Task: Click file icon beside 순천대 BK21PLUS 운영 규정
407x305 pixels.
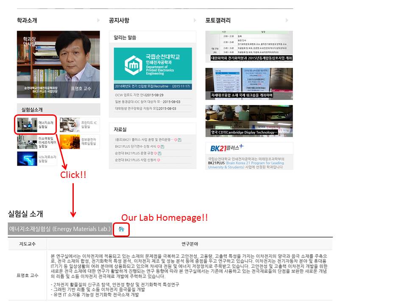Action: pos(160,153)
